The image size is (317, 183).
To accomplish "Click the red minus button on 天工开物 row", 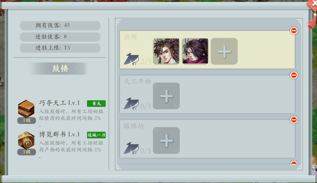I will [x=294, y=75].
